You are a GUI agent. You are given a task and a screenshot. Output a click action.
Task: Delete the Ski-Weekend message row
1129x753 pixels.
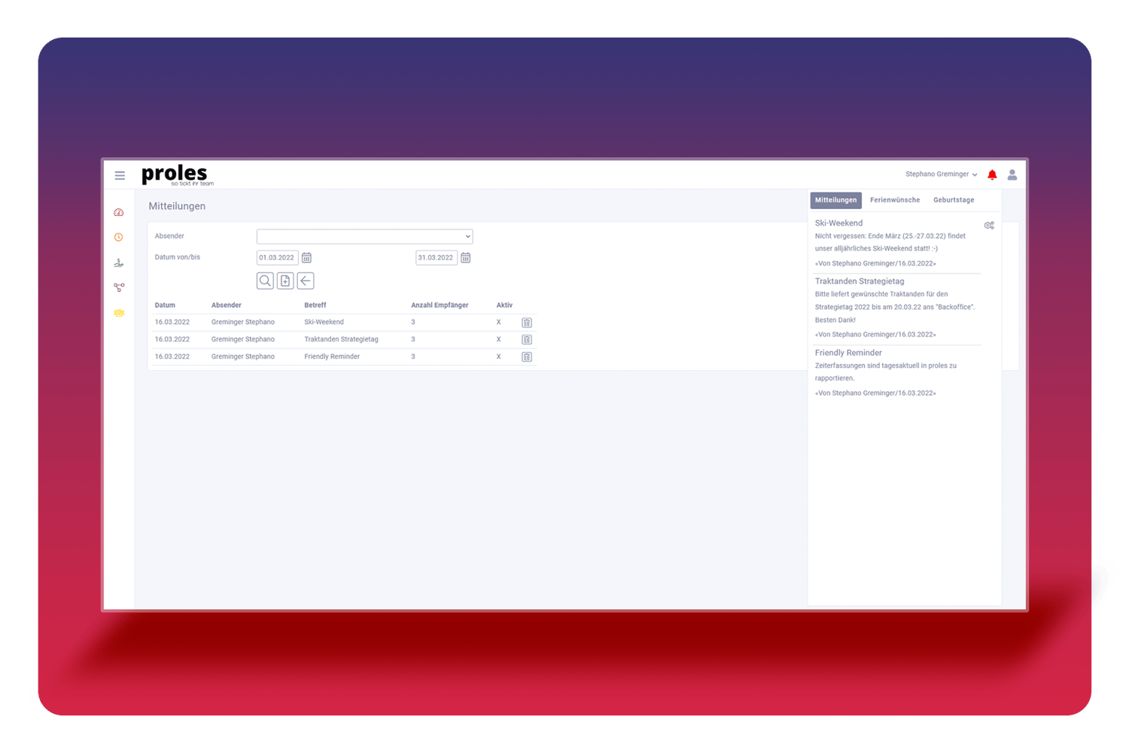point(527,323)
